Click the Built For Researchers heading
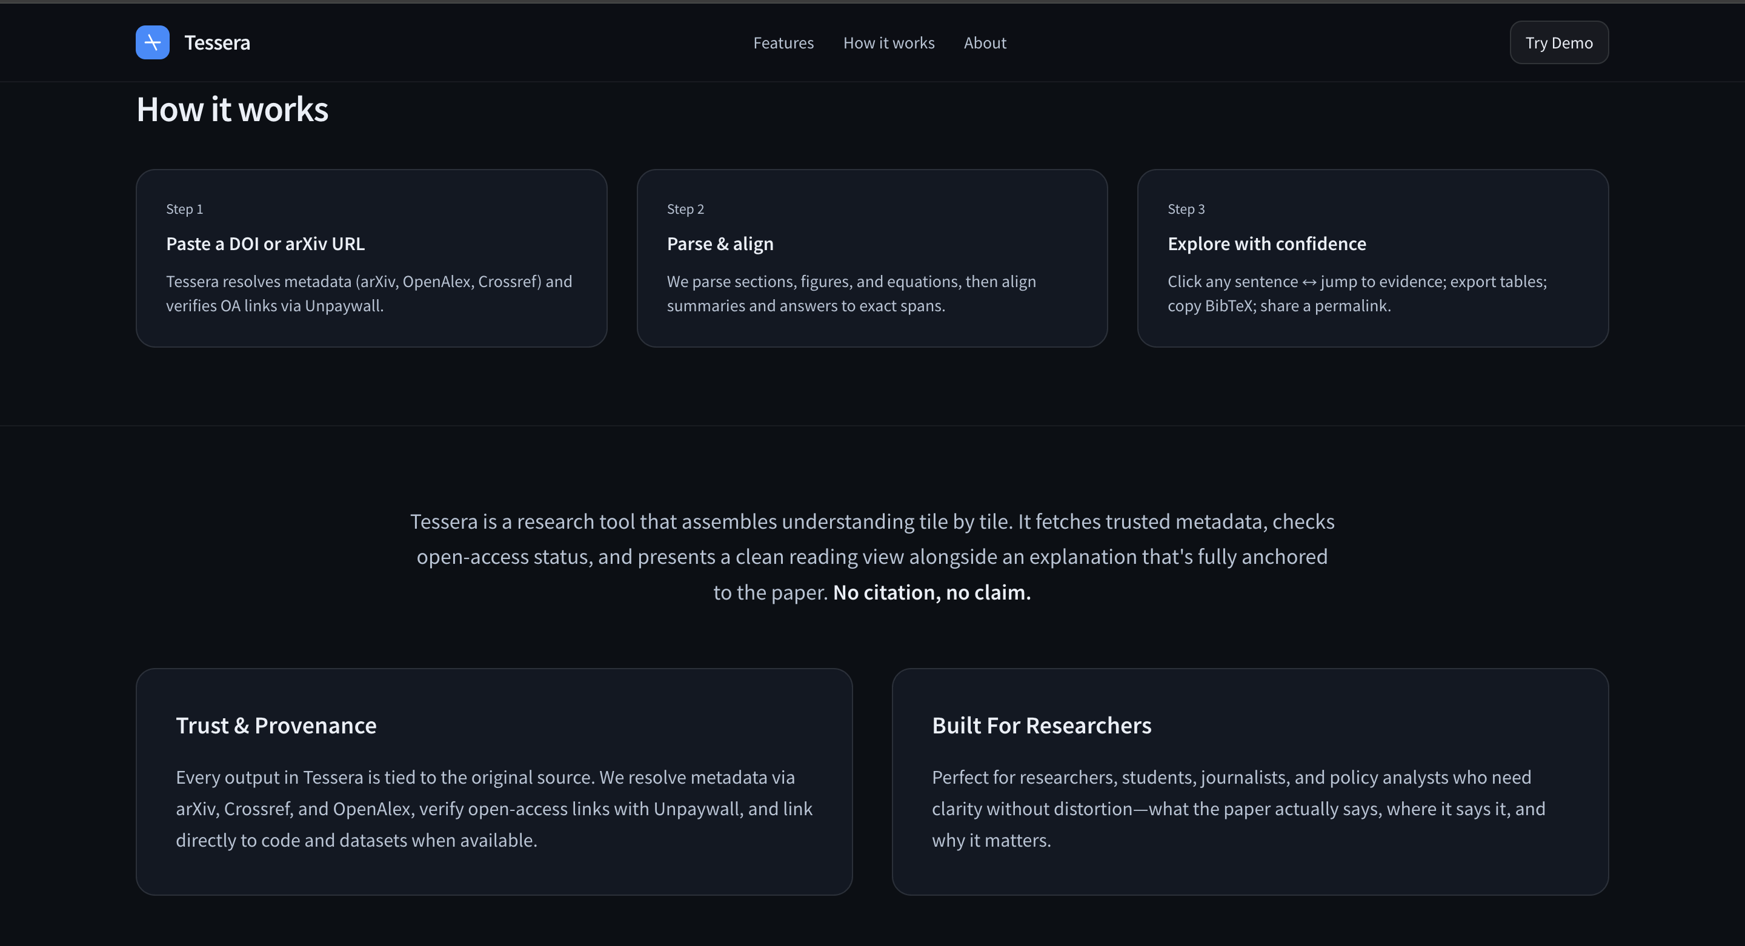Screen dimensions: 1745x946 tap(1042, 725)
